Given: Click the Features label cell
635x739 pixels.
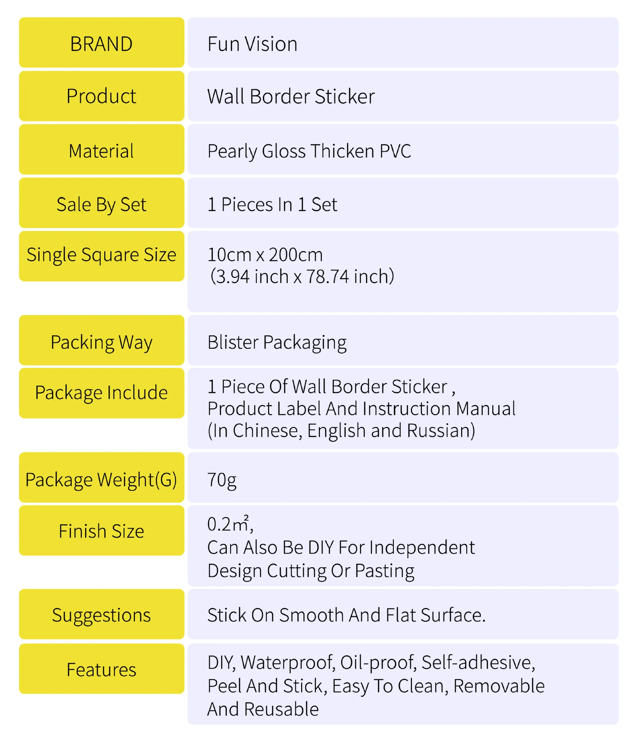Looking at the screenshot, I should point(102,669).
